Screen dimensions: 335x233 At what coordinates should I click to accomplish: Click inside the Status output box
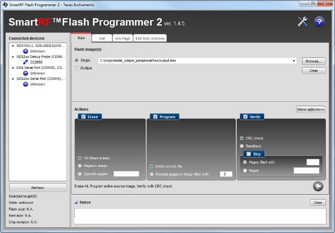[200, 216]
